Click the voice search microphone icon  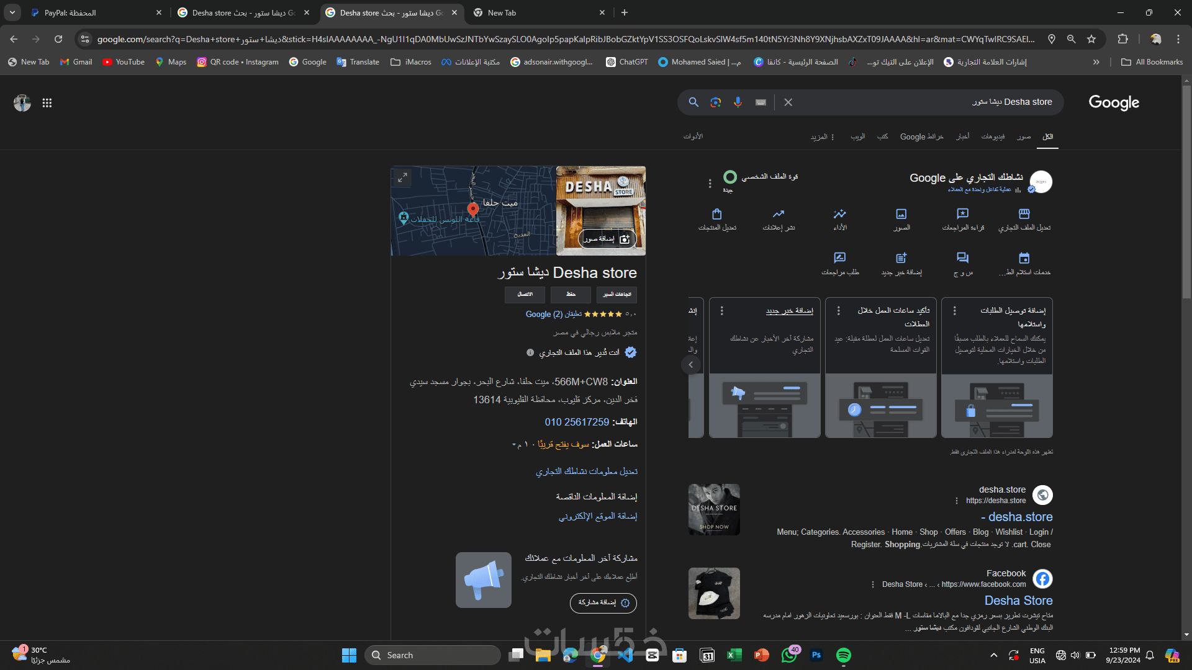[738, 102]
